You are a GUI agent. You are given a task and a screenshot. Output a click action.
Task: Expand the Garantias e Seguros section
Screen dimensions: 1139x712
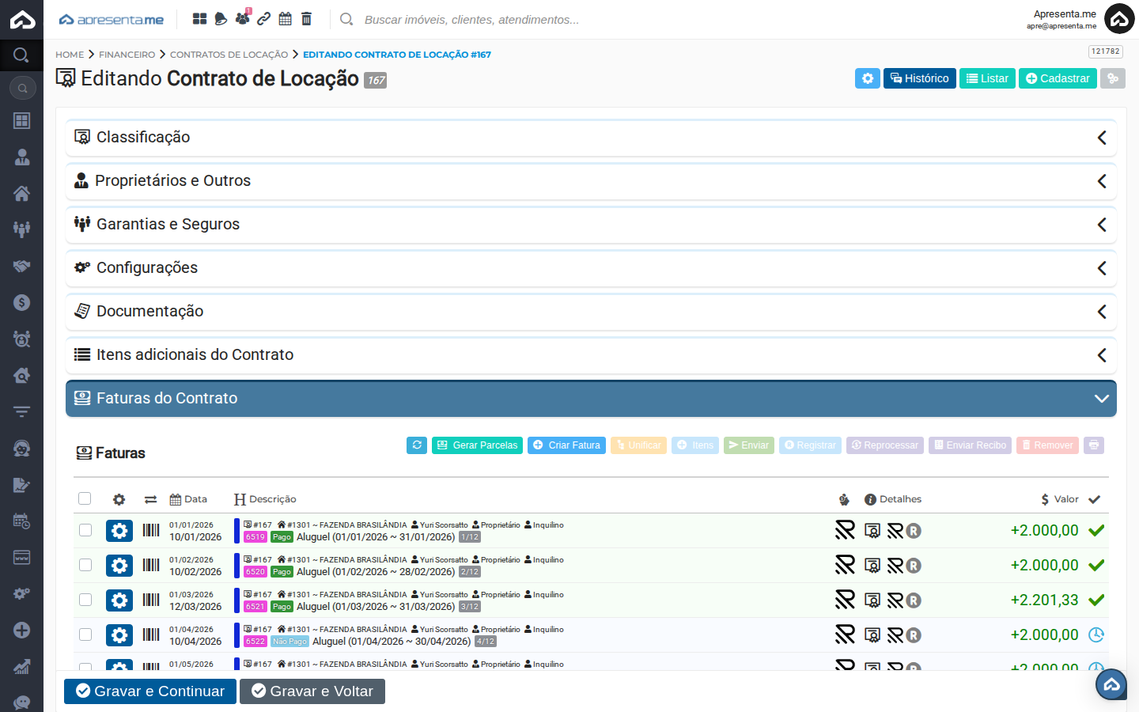click(x=590, y=225)
